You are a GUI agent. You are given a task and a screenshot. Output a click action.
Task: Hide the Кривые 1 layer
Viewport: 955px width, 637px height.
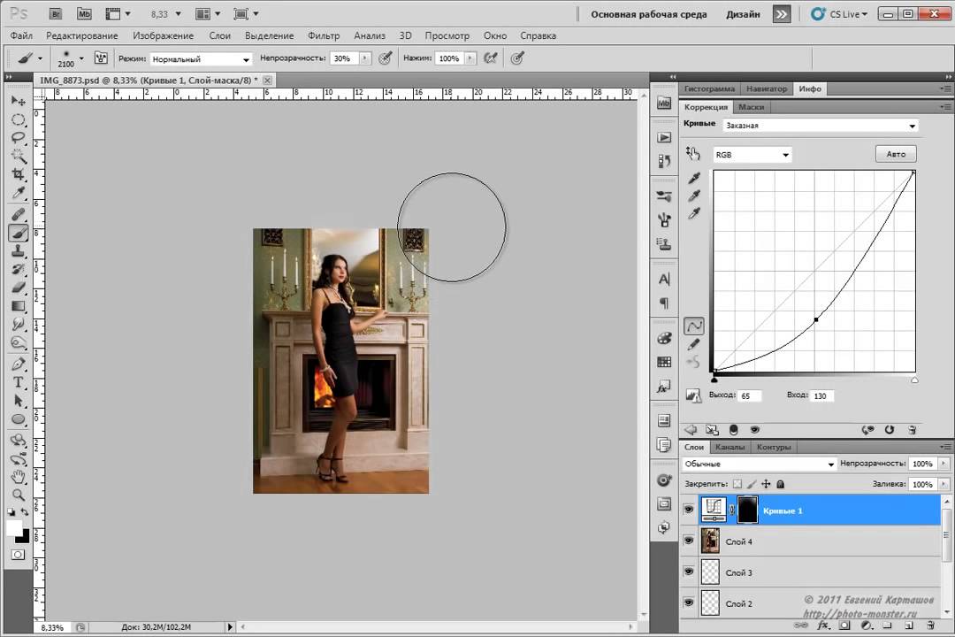(689, 510)
